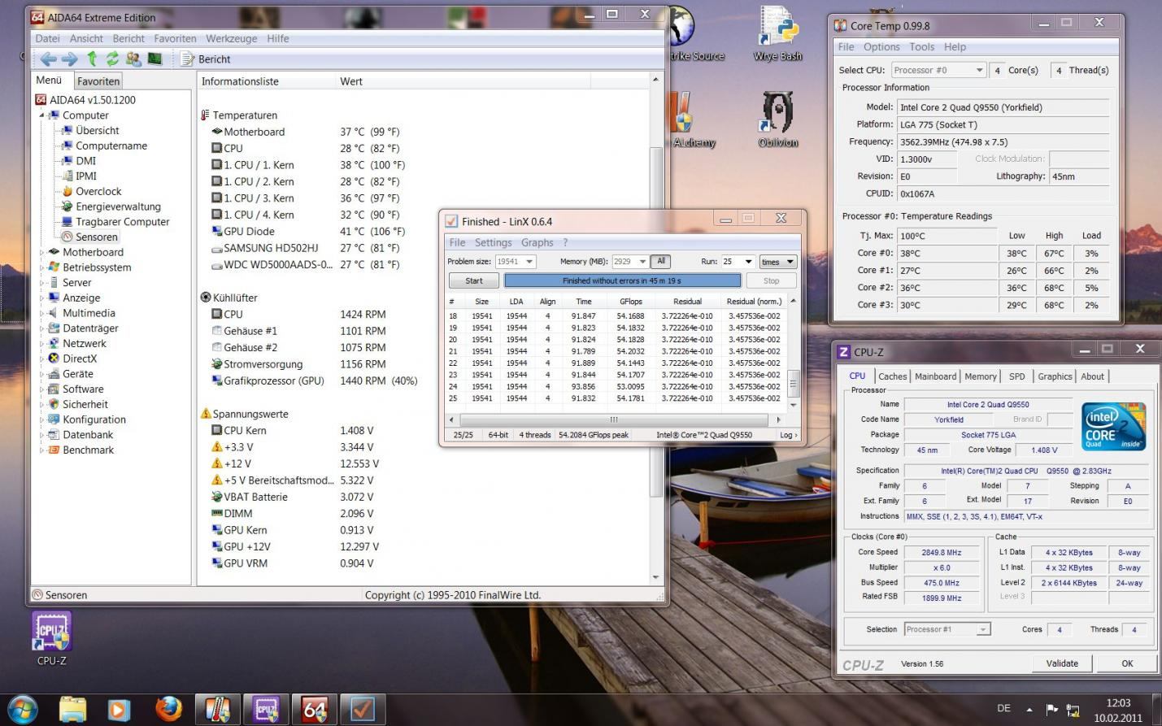Click the AIDA64 forward arrow icon
Image resolution: width=1162 pixels, height=726 pixels.
coord(69,59)
